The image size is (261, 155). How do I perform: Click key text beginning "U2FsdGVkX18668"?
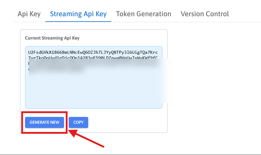[43, 52]
